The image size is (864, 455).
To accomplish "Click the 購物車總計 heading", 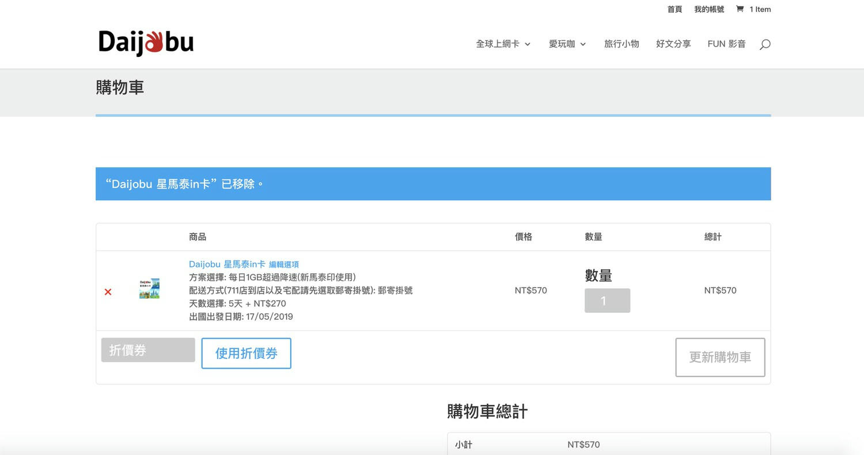I will (487, 412).
